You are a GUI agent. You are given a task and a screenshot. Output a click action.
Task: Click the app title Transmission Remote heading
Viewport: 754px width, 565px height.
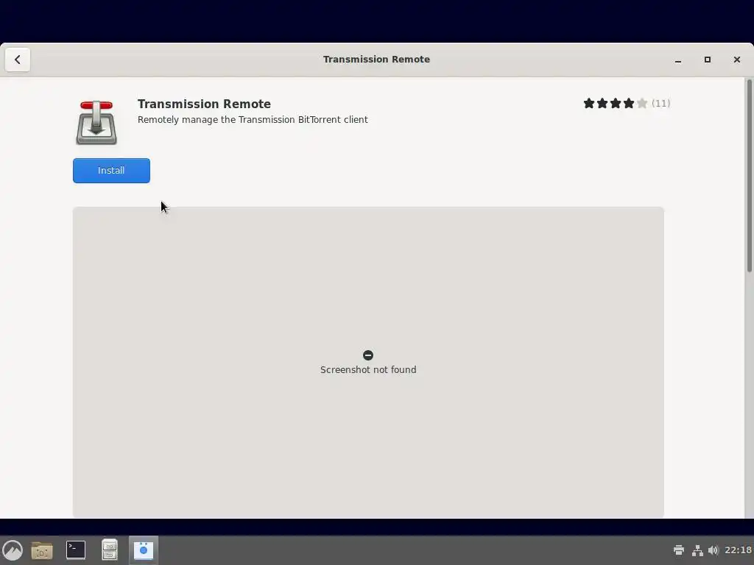(x=204, y=104)
